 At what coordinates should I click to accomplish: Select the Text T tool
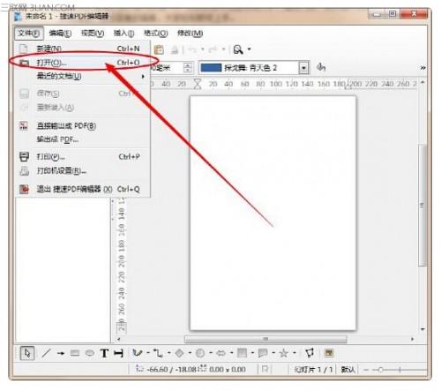pos(104,353)
